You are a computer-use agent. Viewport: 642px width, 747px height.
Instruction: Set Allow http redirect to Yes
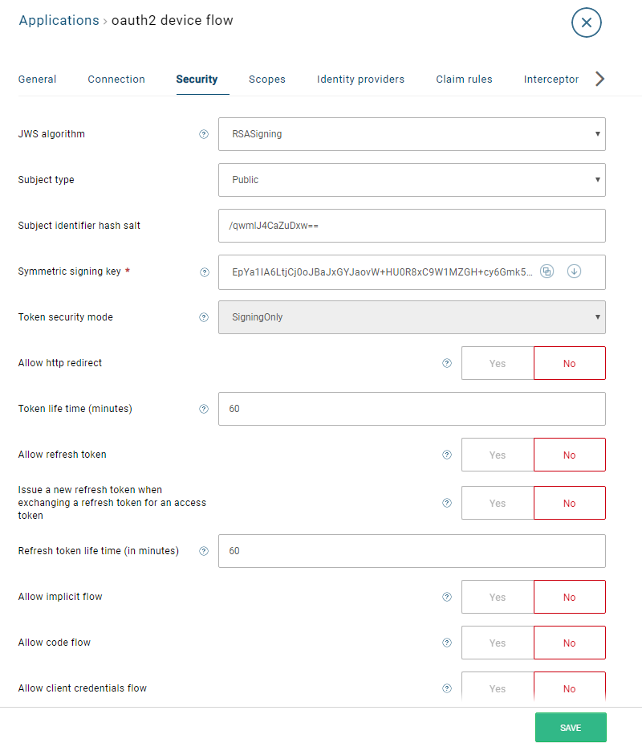tap(498, 363)
